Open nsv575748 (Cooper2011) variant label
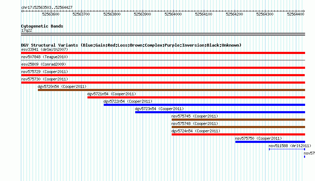Image resolution: width=315 pixels, height=181 pixels. [195, 123]
